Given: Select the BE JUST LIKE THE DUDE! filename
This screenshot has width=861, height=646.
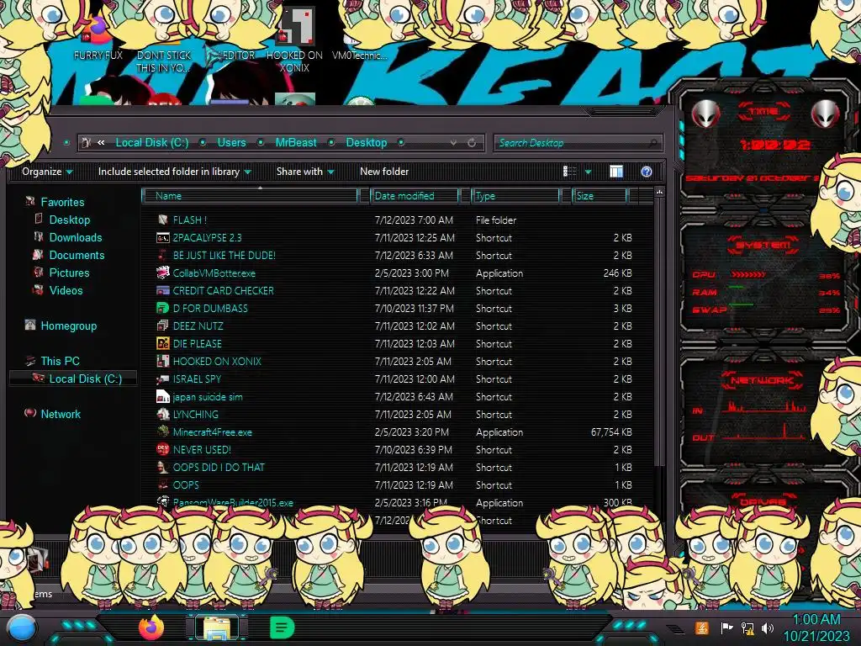Looking at the screenshot, I should [x=224, y=256].
